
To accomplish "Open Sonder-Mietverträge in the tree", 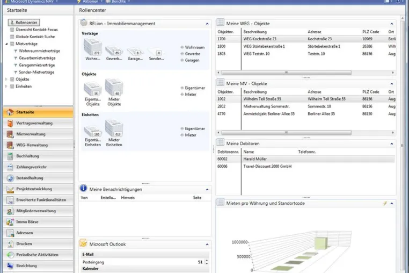I will point(36,72).
